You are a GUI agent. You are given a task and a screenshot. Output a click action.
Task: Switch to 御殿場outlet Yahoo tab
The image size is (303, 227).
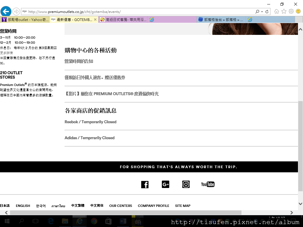(25, 20)
